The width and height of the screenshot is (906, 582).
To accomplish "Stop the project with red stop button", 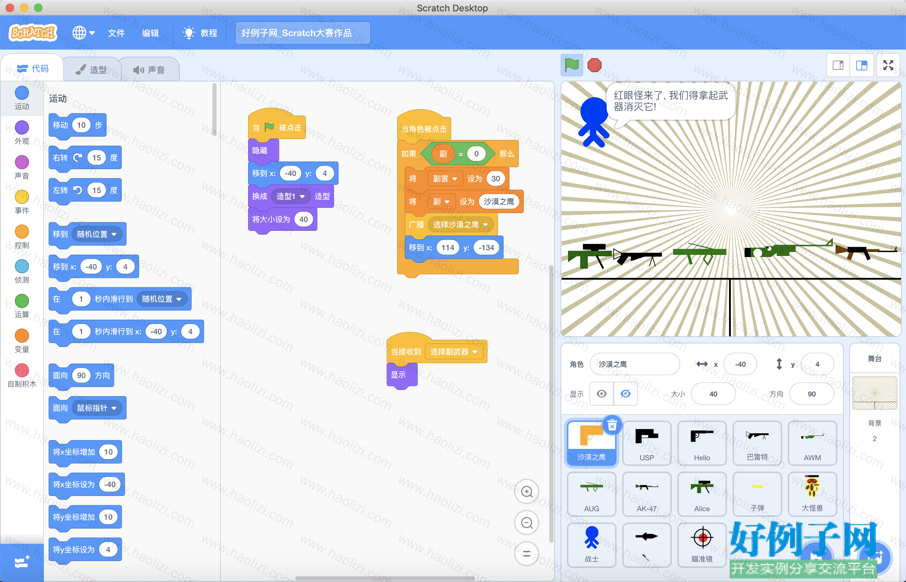I will tap(594, 65).
